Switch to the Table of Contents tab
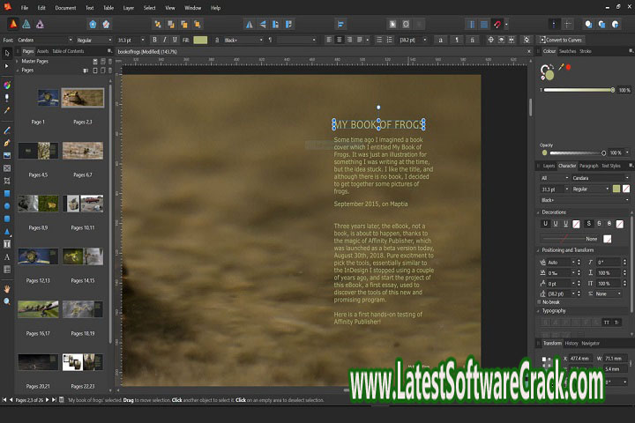This screenshot has width=635, height=423. (x=68, y=51)
